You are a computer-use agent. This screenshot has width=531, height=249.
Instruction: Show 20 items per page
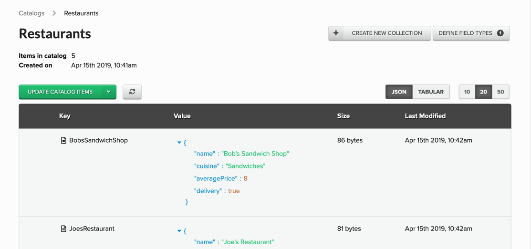[x=483, y=92]
